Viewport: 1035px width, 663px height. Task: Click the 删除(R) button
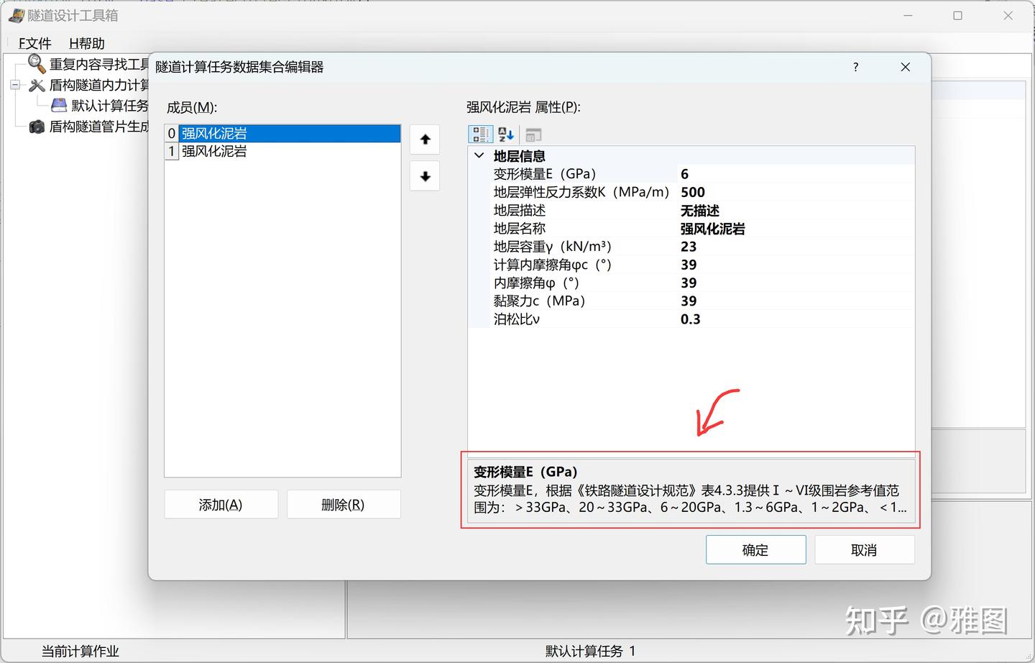tap(344, 504)
